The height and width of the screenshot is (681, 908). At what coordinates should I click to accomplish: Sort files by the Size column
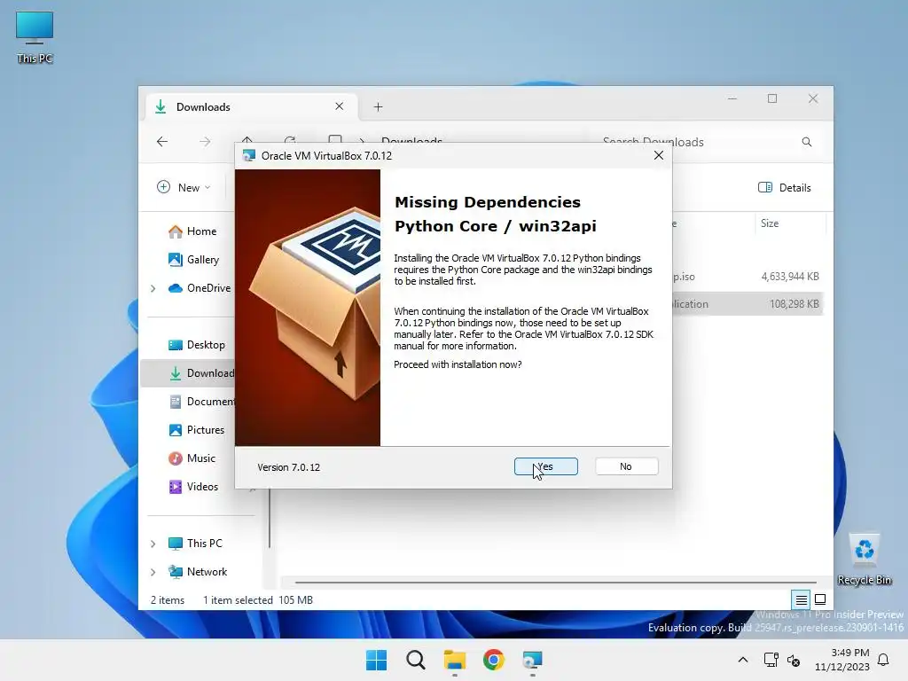790,223
